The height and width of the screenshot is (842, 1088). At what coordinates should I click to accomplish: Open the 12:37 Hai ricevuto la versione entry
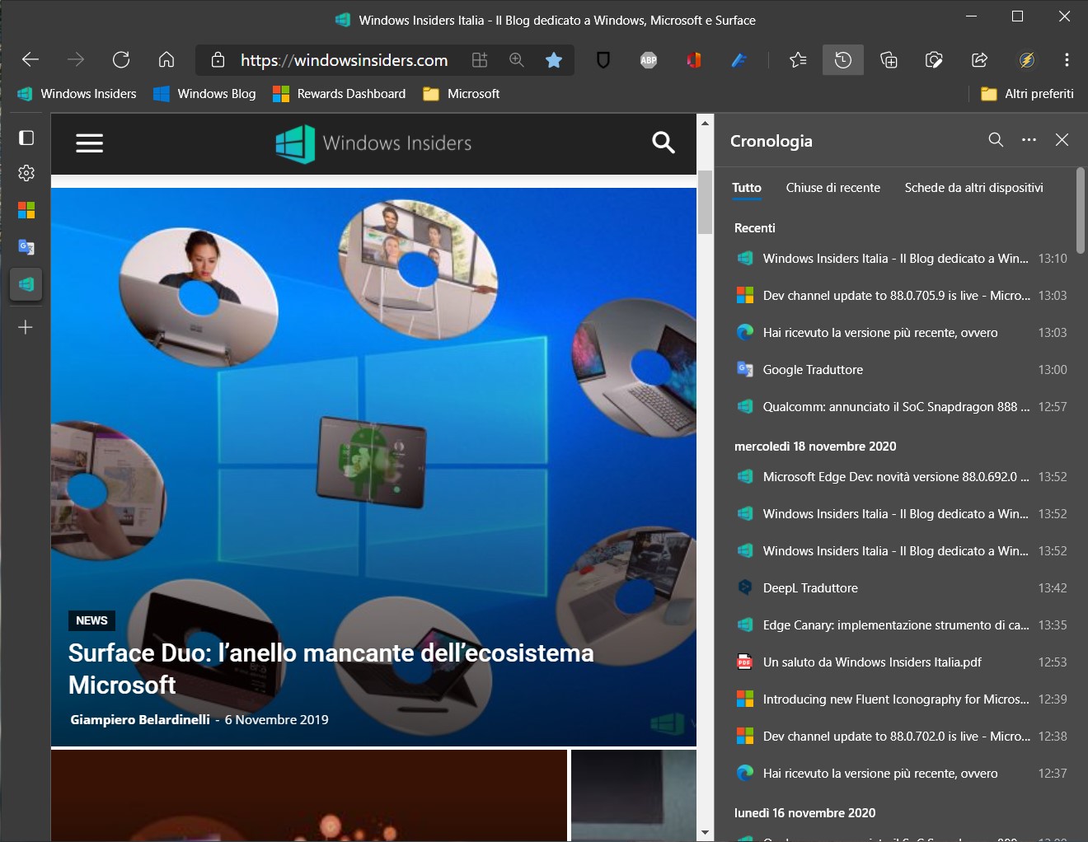900,774
